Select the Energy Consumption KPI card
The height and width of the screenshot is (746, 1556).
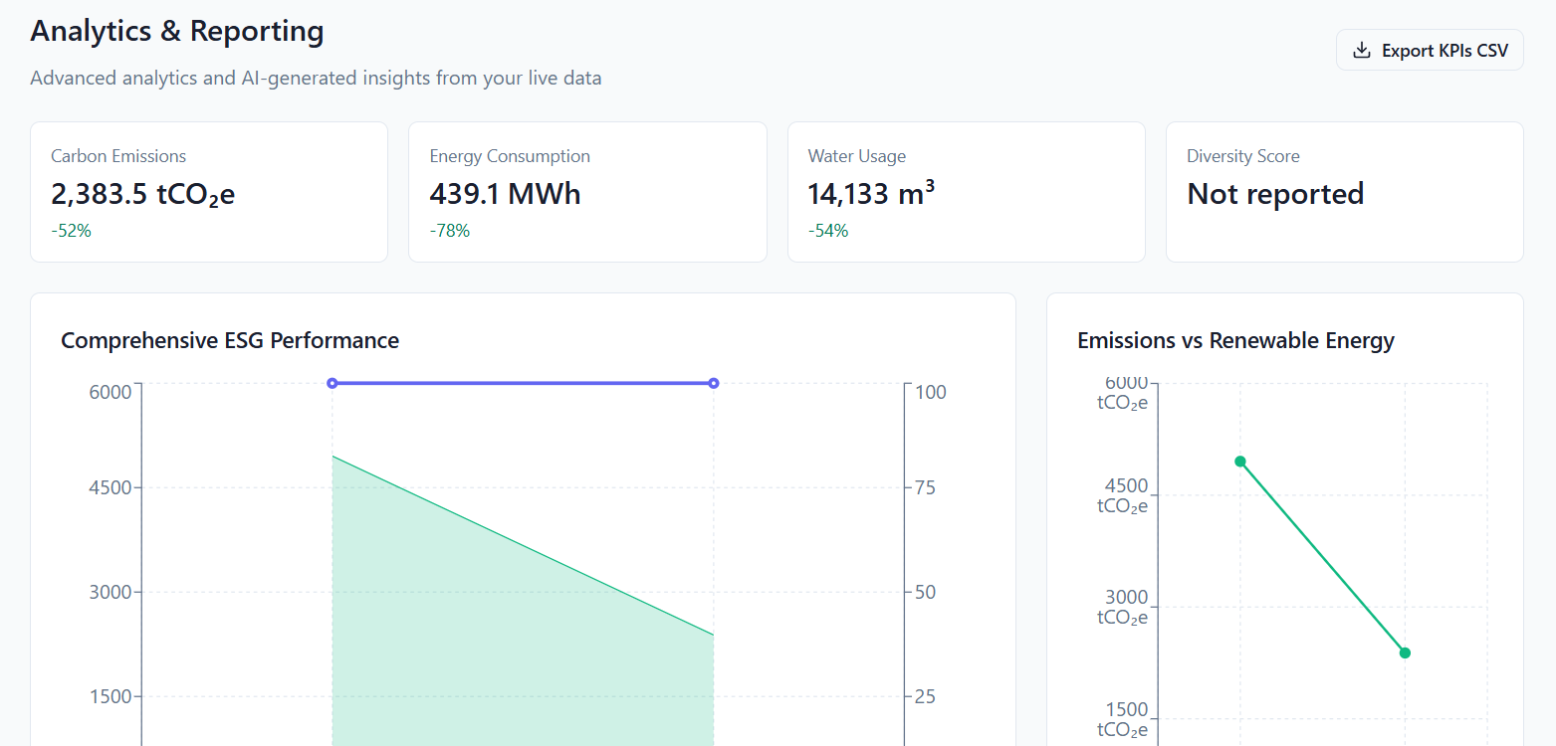[x=587, y=192]
